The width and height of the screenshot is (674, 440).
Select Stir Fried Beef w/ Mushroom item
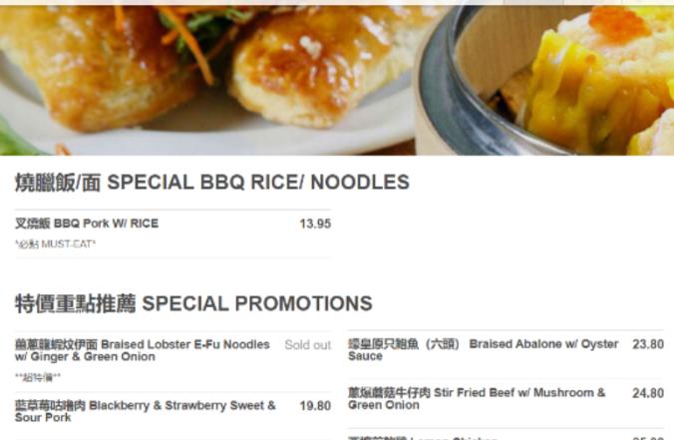click(x=477, y=399)
